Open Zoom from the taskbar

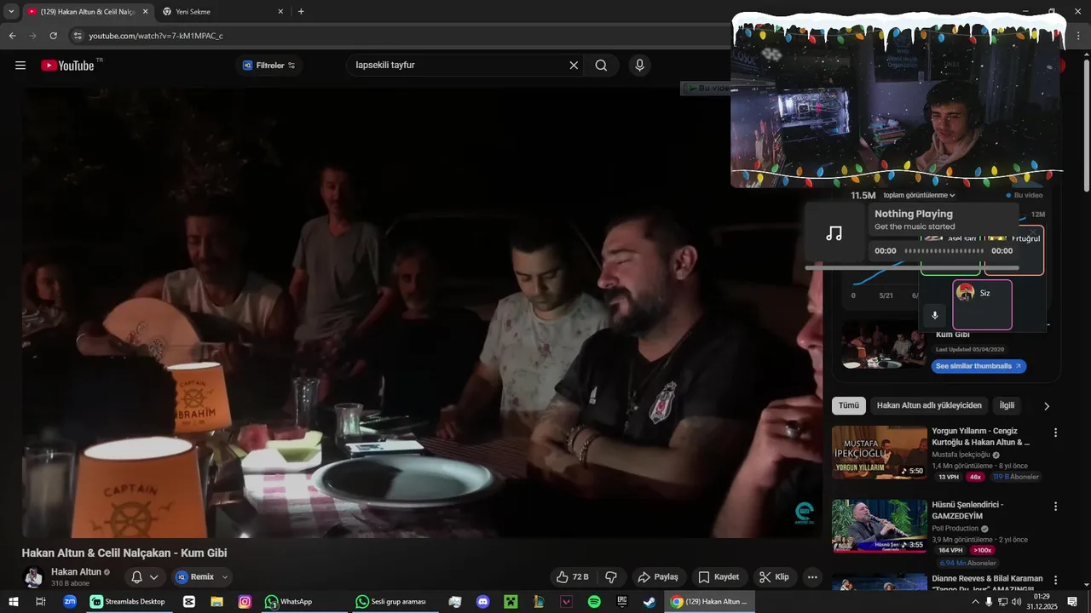pos(70,602)
